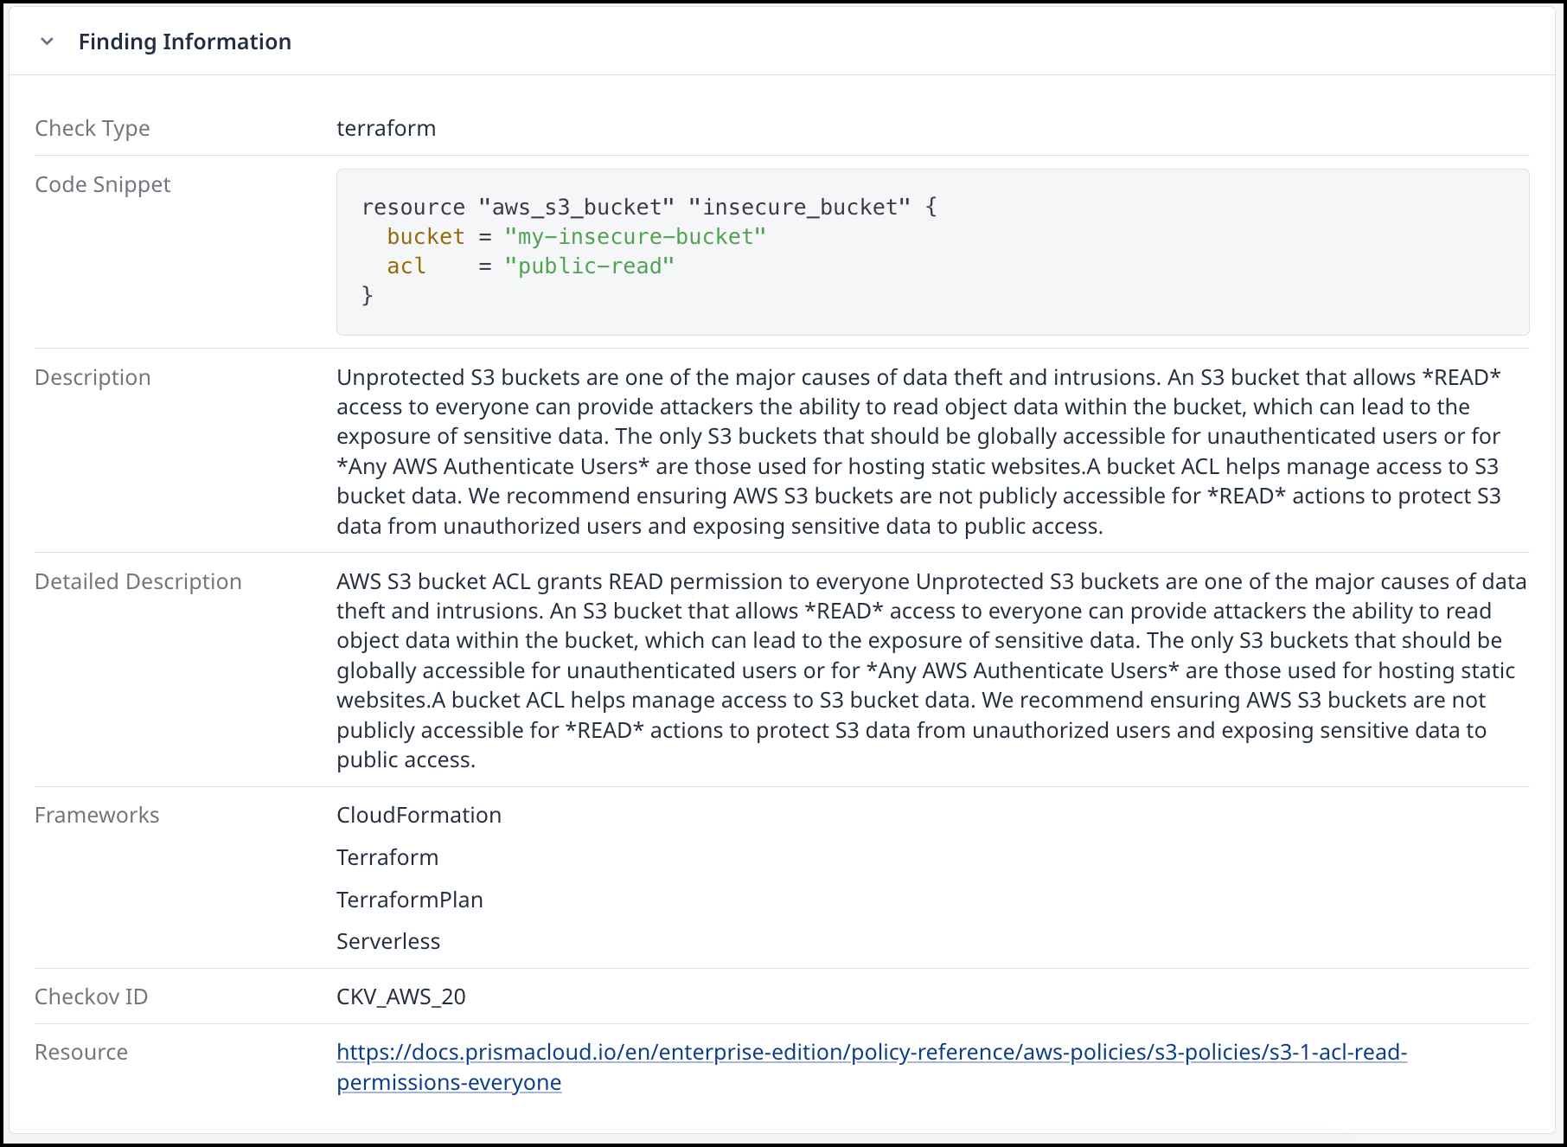The width and height of the screenshot is (1567, 1147).
Task: Click the "public-read" acl value in code
Action: pyautogui.click(x=589, y=266)
